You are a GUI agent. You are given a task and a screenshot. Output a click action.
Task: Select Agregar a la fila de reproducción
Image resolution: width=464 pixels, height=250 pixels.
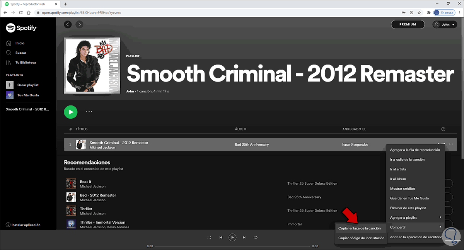(415, 150)
